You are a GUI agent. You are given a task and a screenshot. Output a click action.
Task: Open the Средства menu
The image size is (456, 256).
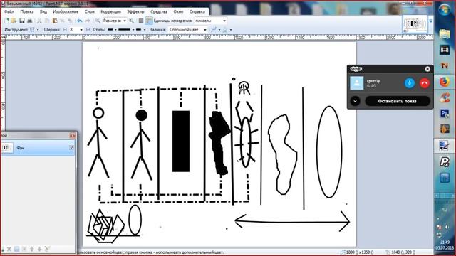(x=159, y=11)
